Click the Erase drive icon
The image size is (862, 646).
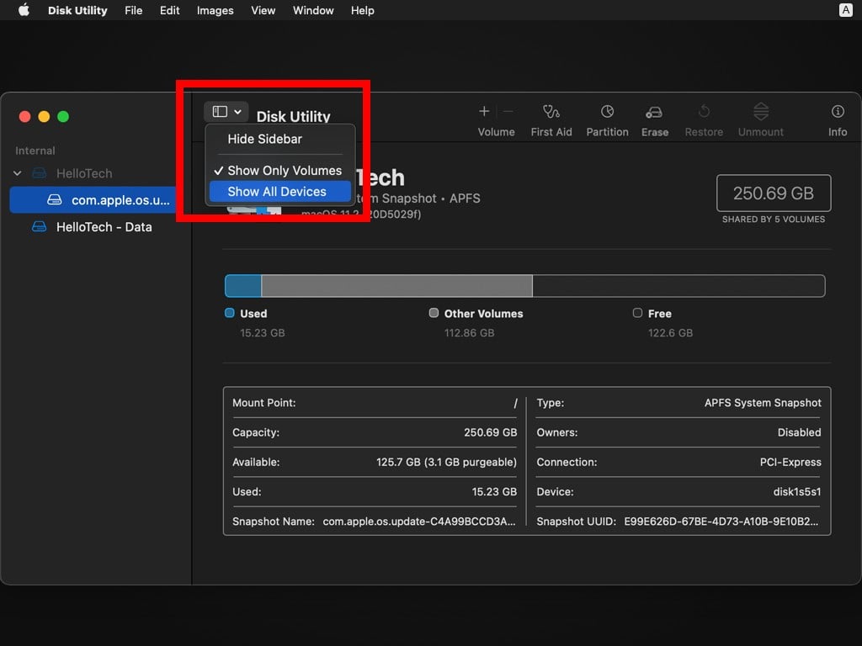[x=654, y=112]
